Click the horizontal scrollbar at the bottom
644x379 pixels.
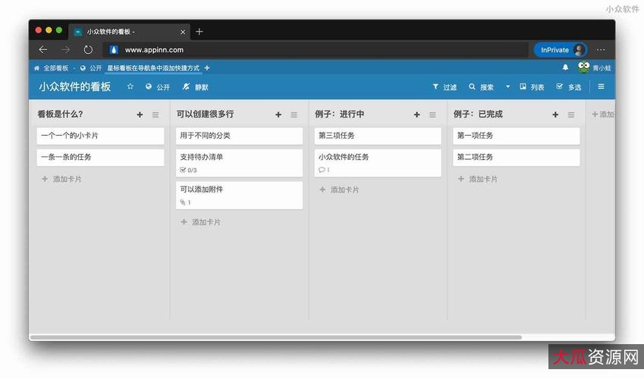pos(276,337)
